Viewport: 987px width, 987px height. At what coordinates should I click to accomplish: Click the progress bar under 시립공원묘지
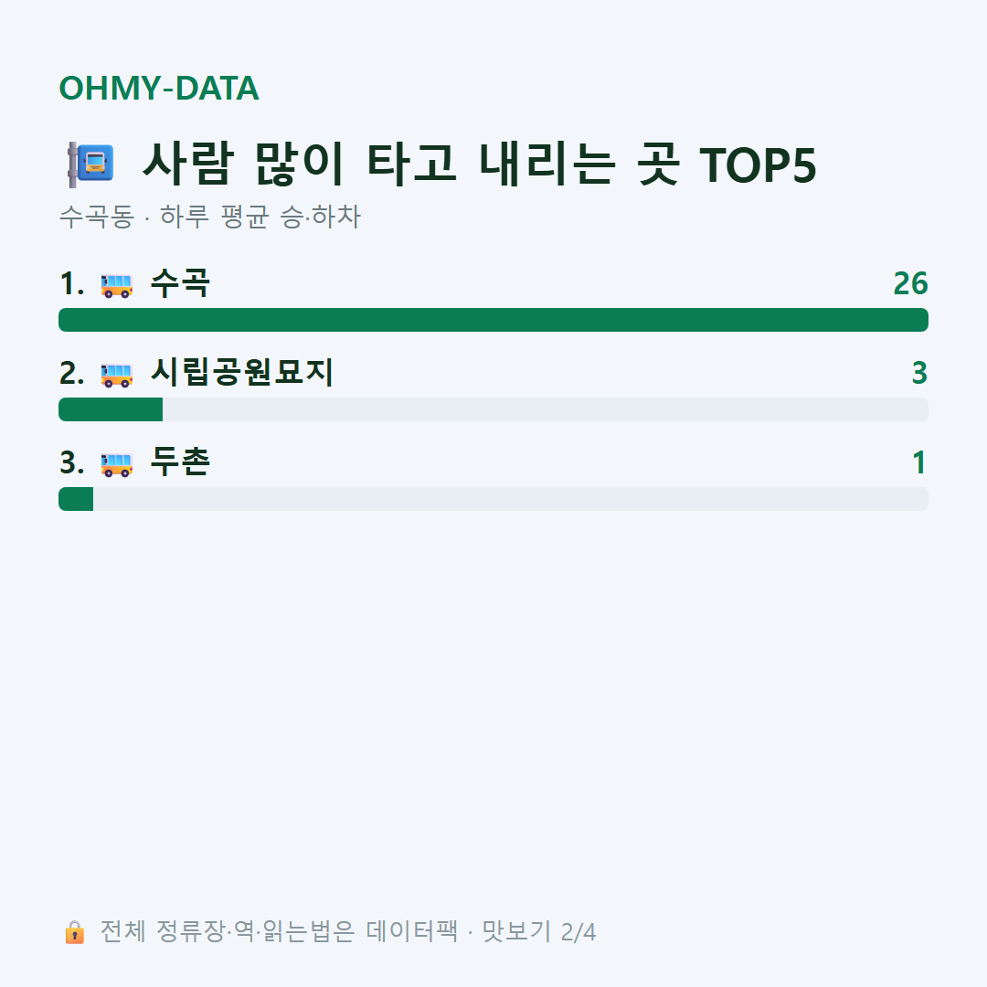(x=493, y=409)
